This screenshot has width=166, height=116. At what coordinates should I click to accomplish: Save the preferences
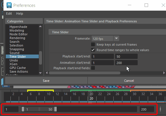(46, 81)
